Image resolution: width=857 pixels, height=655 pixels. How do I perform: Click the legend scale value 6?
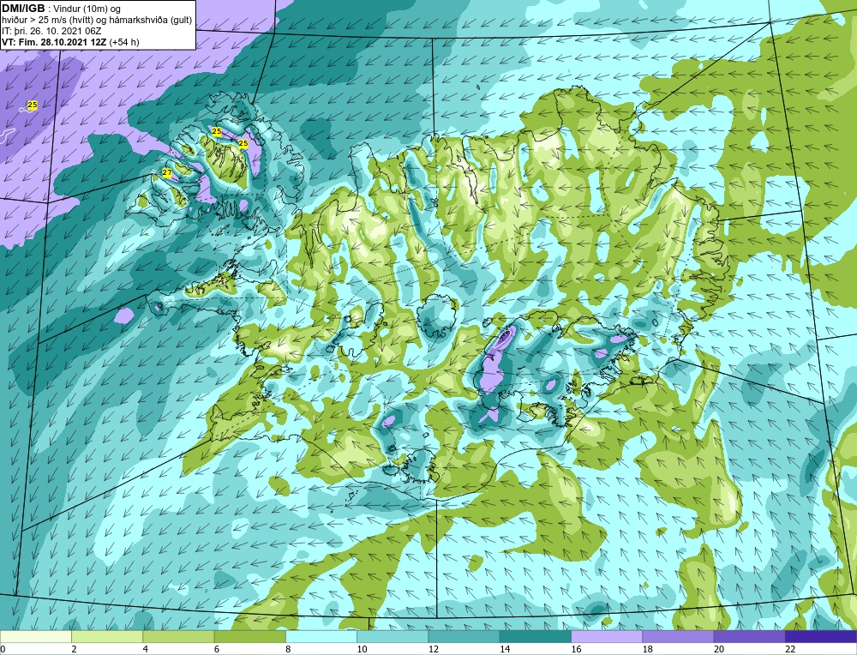pos(217,649)
